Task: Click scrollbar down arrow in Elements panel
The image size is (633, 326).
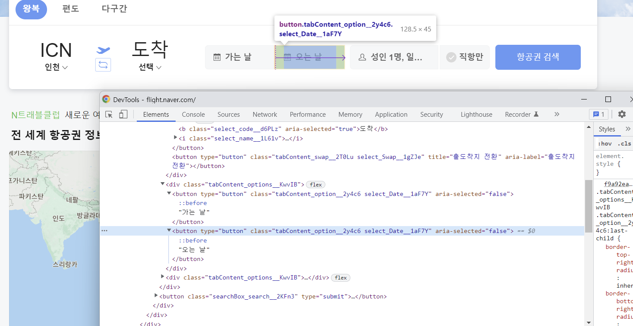Action: tap(589, 322)
